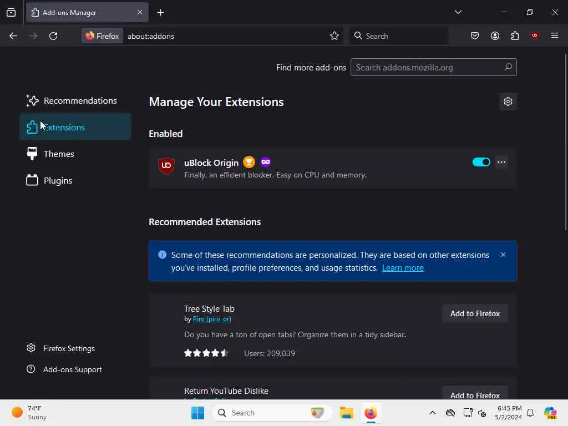Open the Windows Start menu
568x426 pixels.
tap(197, 413)
